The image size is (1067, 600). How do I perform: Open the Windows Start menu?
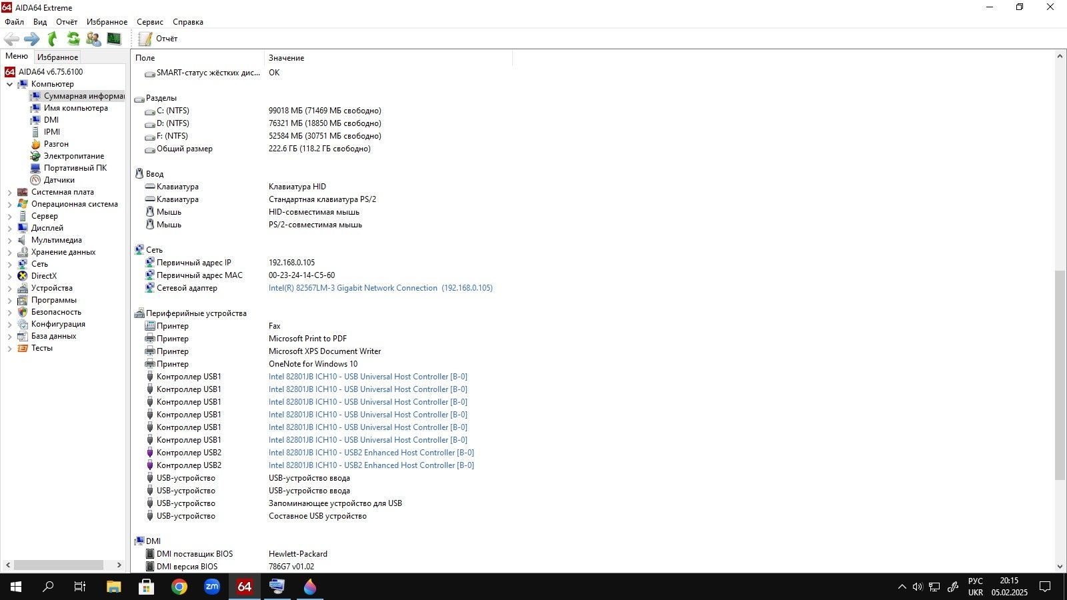(x=16, y=587)
